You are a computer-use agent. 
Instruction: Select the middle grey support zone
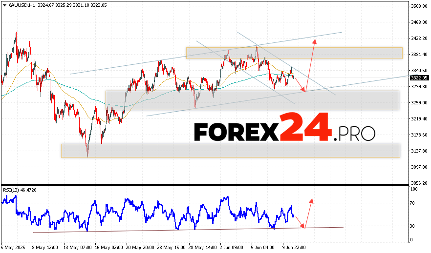click(x=252, y=100)
